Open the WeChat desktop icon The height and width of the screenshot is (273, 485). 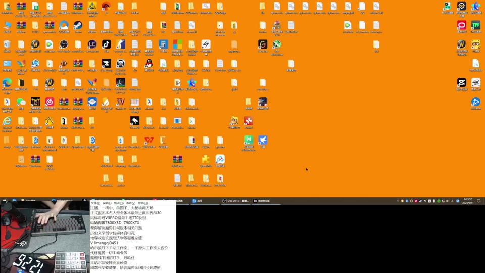[21, 102]
